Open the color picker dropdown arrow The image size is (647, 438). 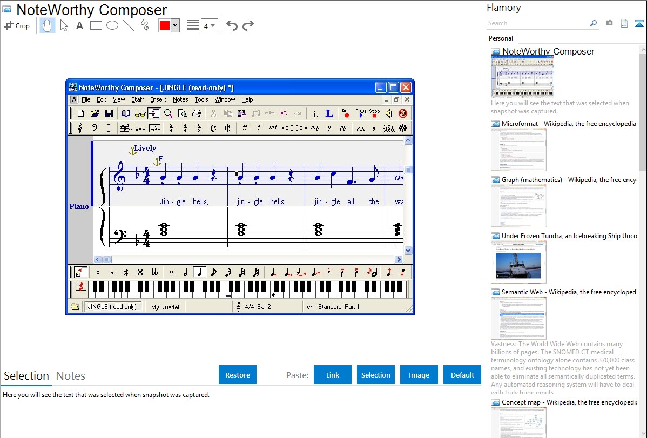(x=175, y=25)
